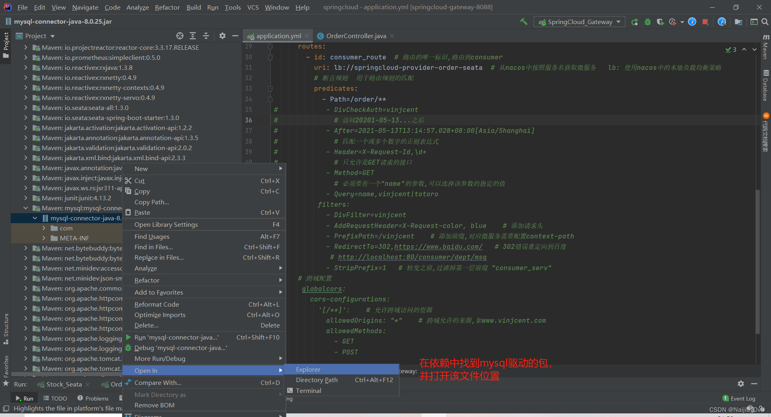Image resolution: width=771 pixels, height=417 pixels.
Task: Expand the Analyze submenu arrow
Action: pos(281,268)
